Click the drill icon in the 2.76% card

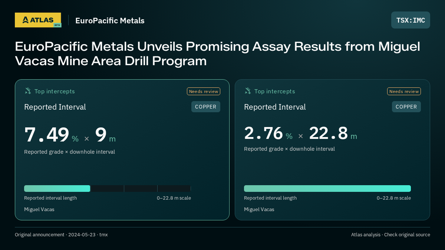248,91
